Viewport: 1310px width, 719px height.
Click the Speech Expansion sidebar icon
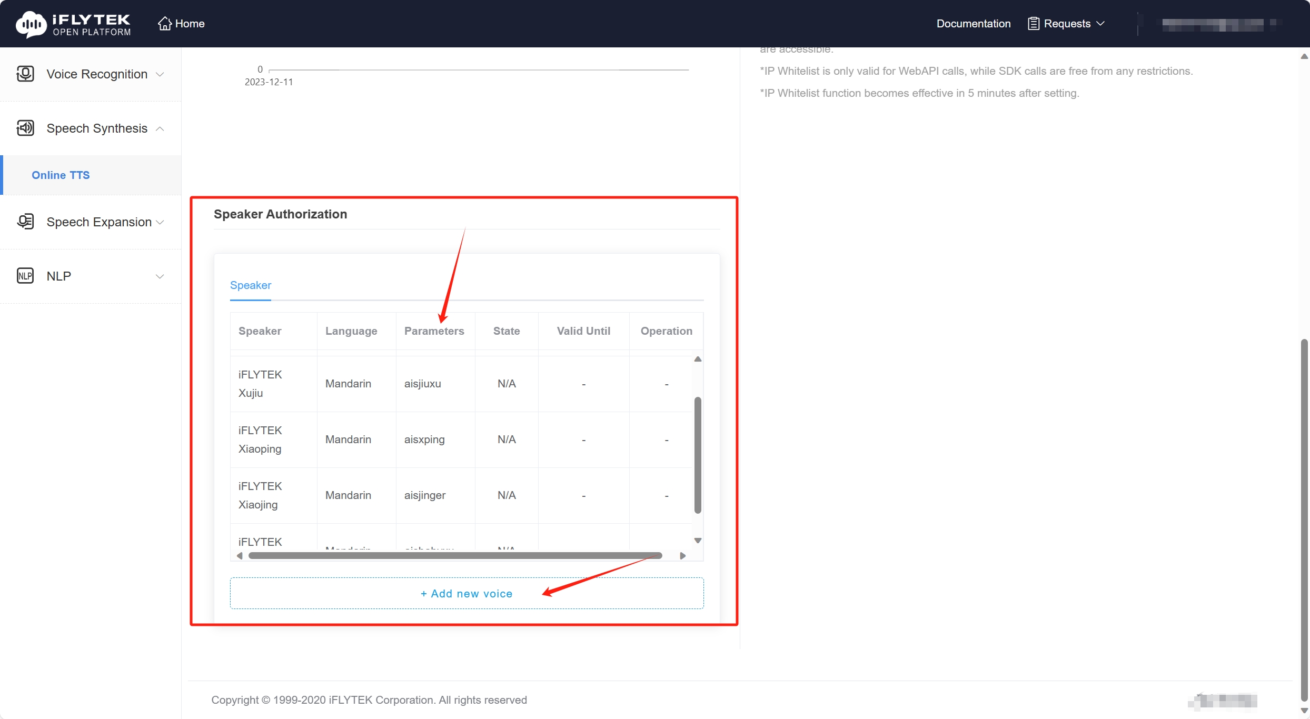(x=25, y=222)
